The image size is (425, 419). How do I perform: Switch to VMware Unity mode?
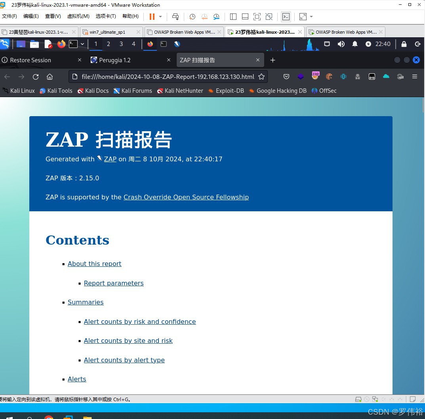pyautogui.click(x=269, y=17)
